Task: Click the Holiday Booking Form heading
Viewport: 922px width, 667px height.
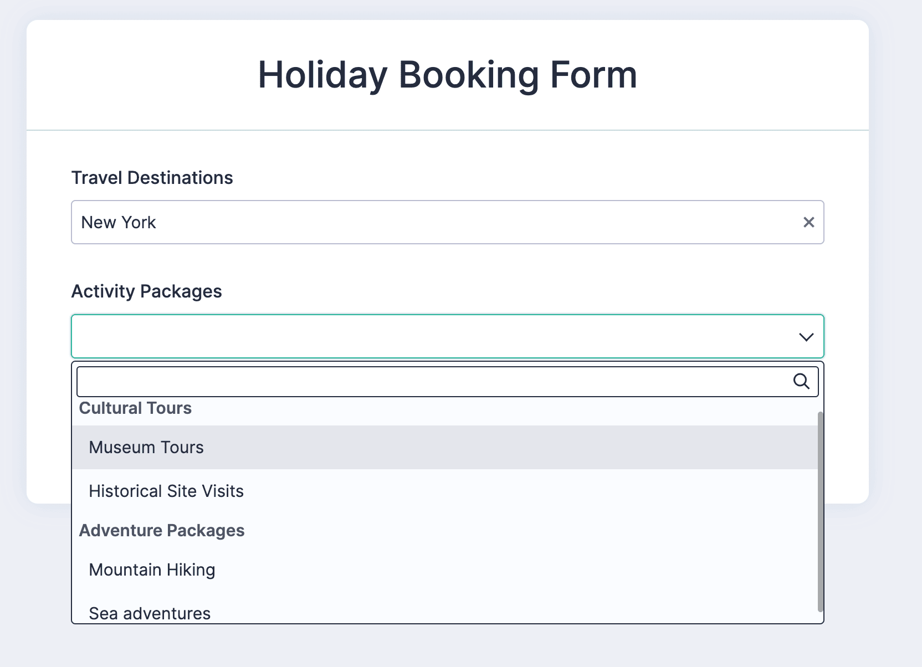Action: click(x=447, y=75)
